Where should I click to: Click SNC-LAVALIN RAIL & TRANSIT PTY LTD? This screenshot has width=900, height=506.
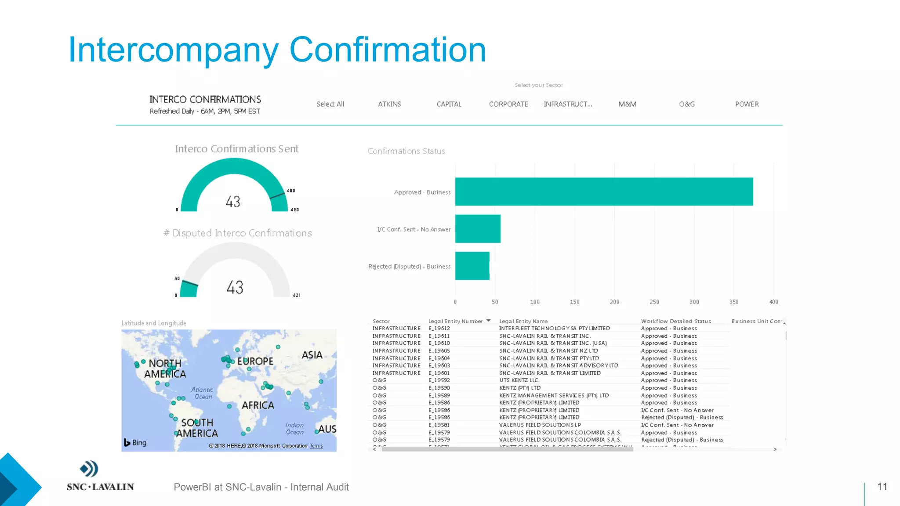pos(549,358)
